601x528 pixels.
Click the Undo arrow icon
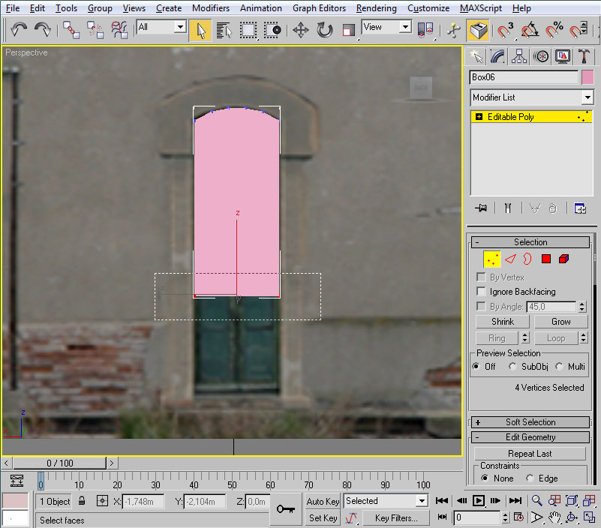pos(19,30)
